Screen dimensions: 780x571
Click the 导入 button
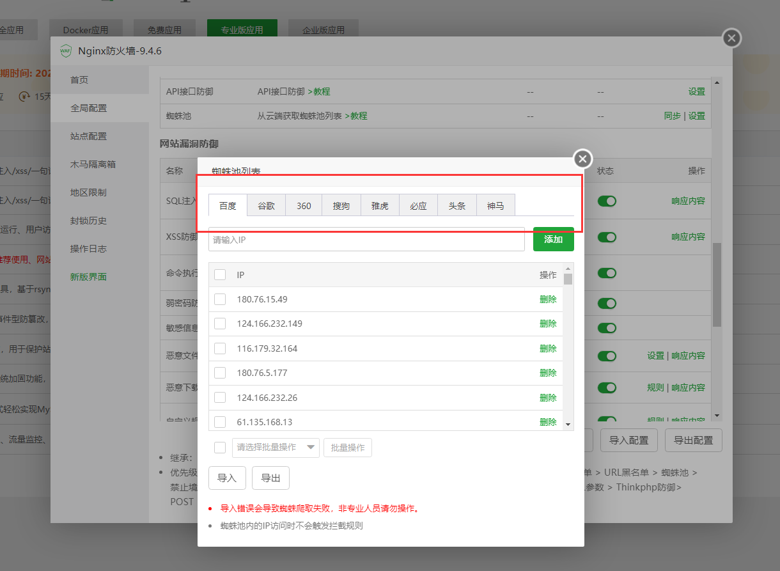point(227,478)
